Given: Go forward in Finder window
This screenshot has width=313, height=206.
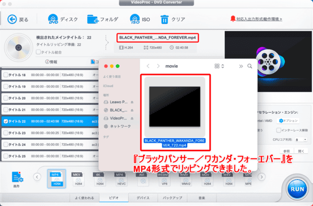Looking at the screenshot, I should pyautogui.click(x=158, y=66).
